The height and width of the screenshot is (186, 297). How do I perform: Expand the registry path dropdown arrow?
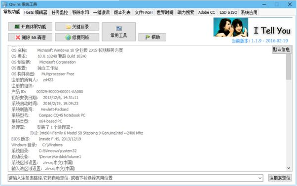coord(260,178)
